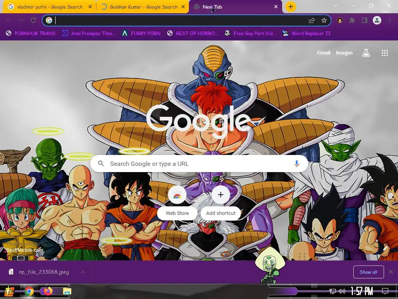Click the Search Google or type a URL box
The image size is (398, 299).
[x=199, y=164]
